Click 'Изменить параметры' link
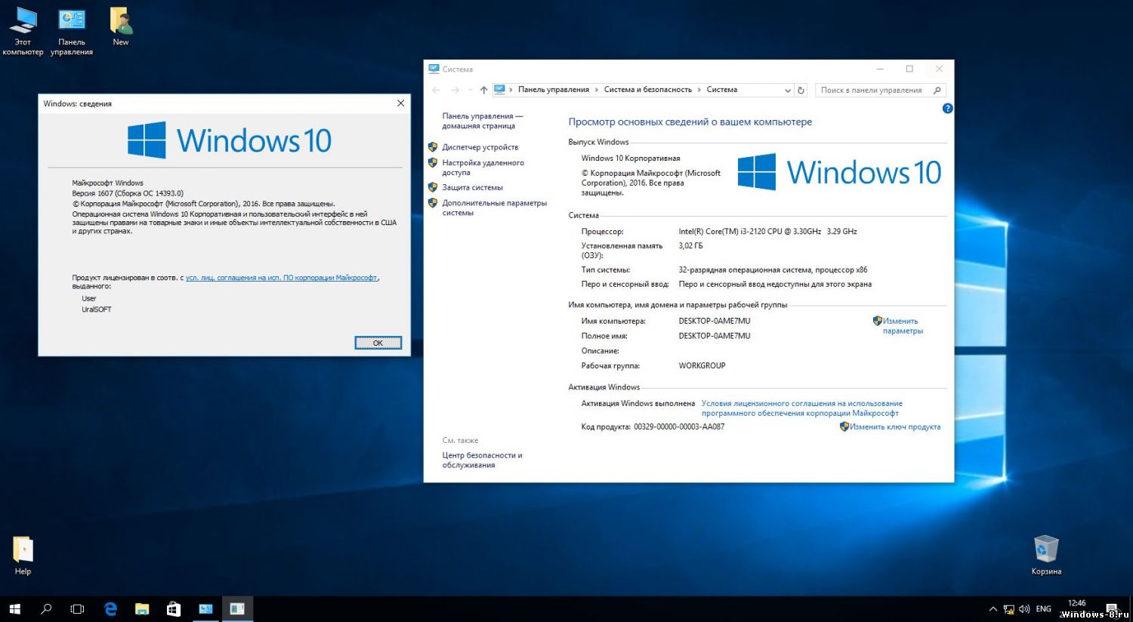Image resolution: width=1133 pixels, height=622 pixels. (903, 326)
